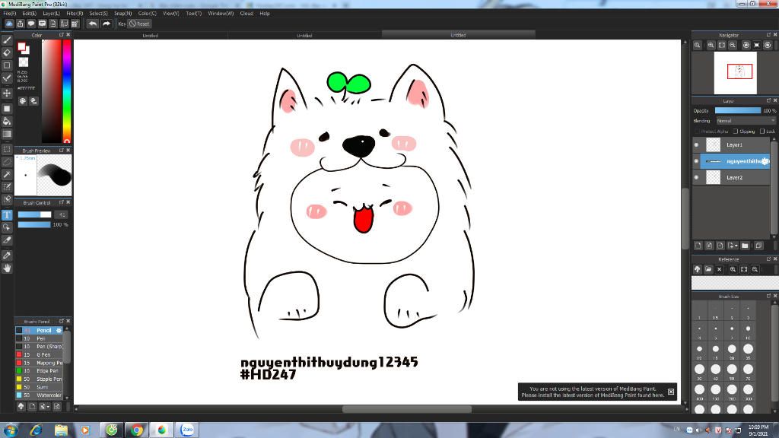Toggle visibility of the nguyenthithu text layer

[697, 161]
